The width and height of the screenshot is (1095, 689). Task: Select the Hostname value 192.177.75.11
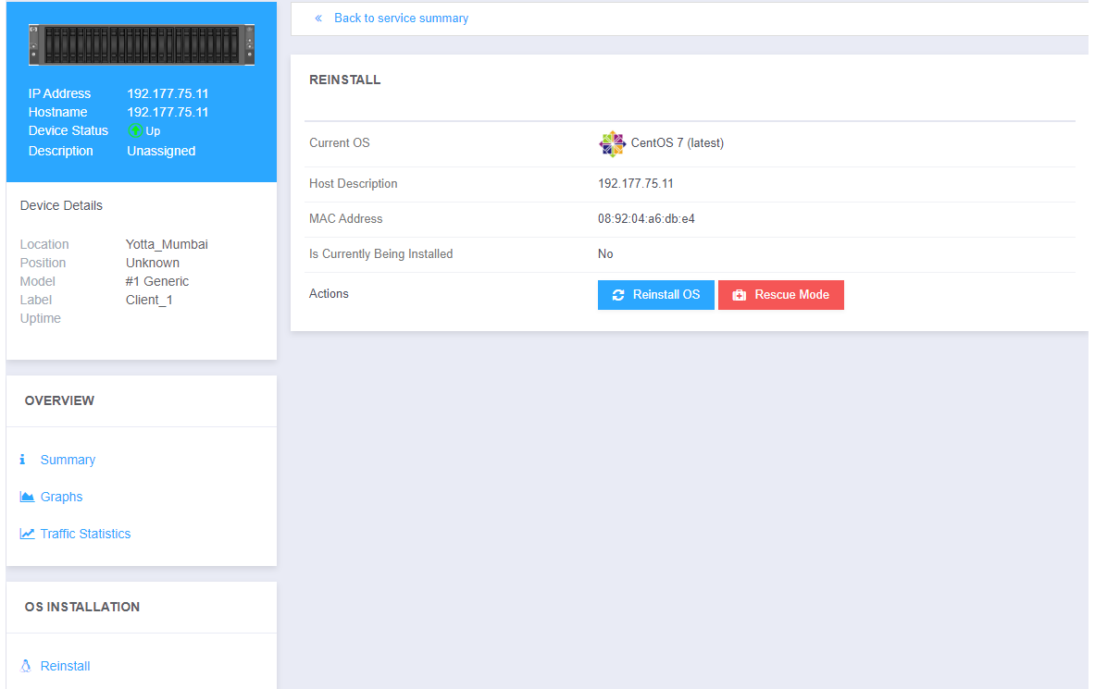pos(168,113)
